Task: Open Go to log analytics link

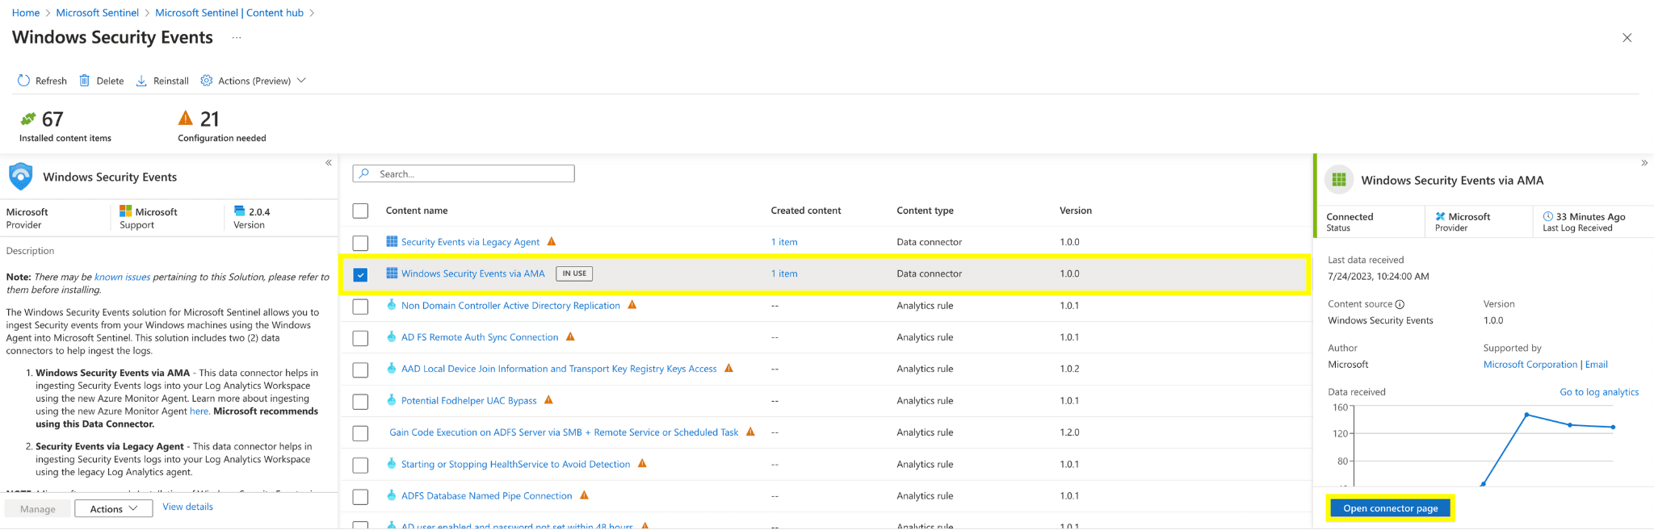Action: coord(1598,392)
